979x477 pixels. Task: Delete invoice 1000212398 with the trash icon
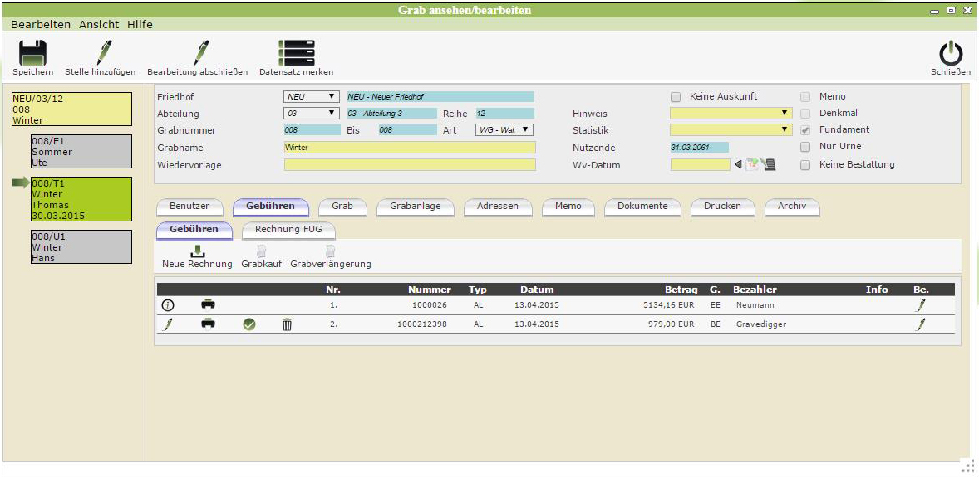(287, 324)
